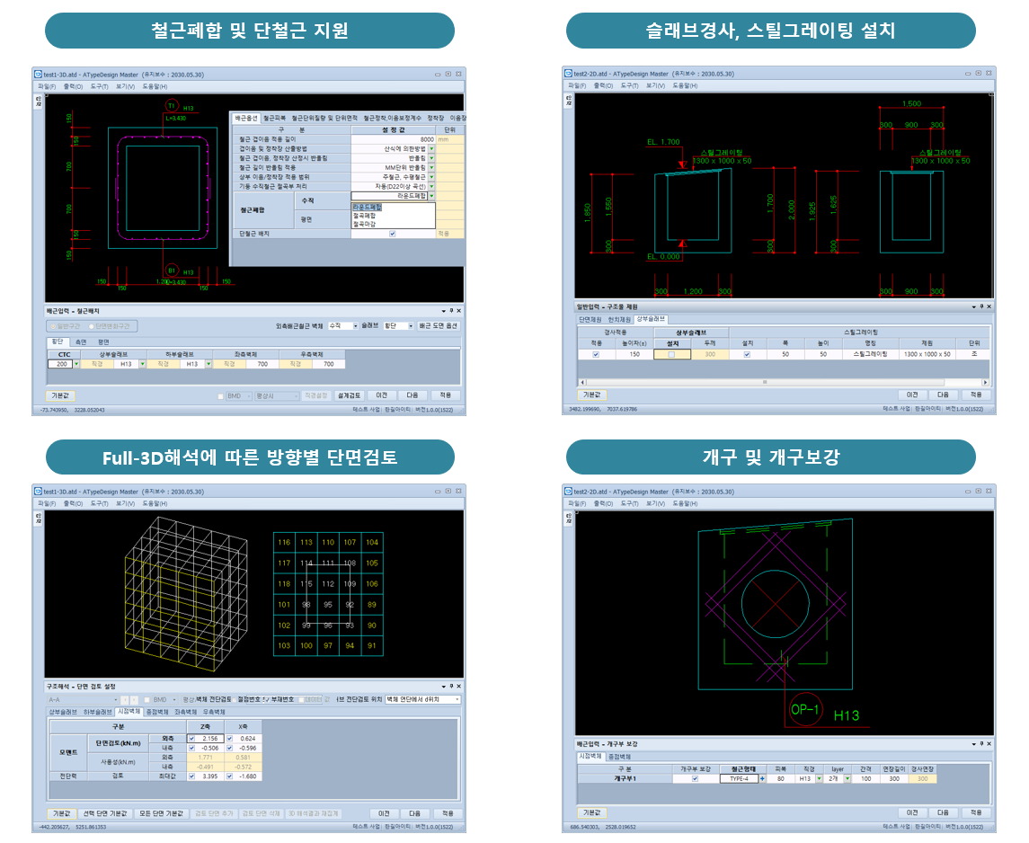Switch to the 철근피복 tab
Screen dimensions: 1029x843
(275, 118)
